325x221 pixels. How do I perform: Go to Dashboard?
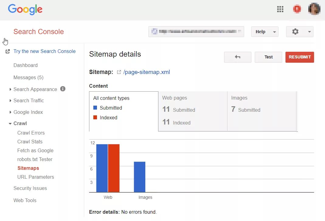[26, 65]
